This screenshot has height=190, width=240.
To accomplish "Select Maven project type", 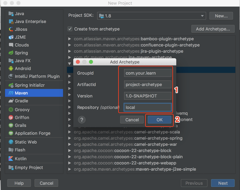I will 34,93.
